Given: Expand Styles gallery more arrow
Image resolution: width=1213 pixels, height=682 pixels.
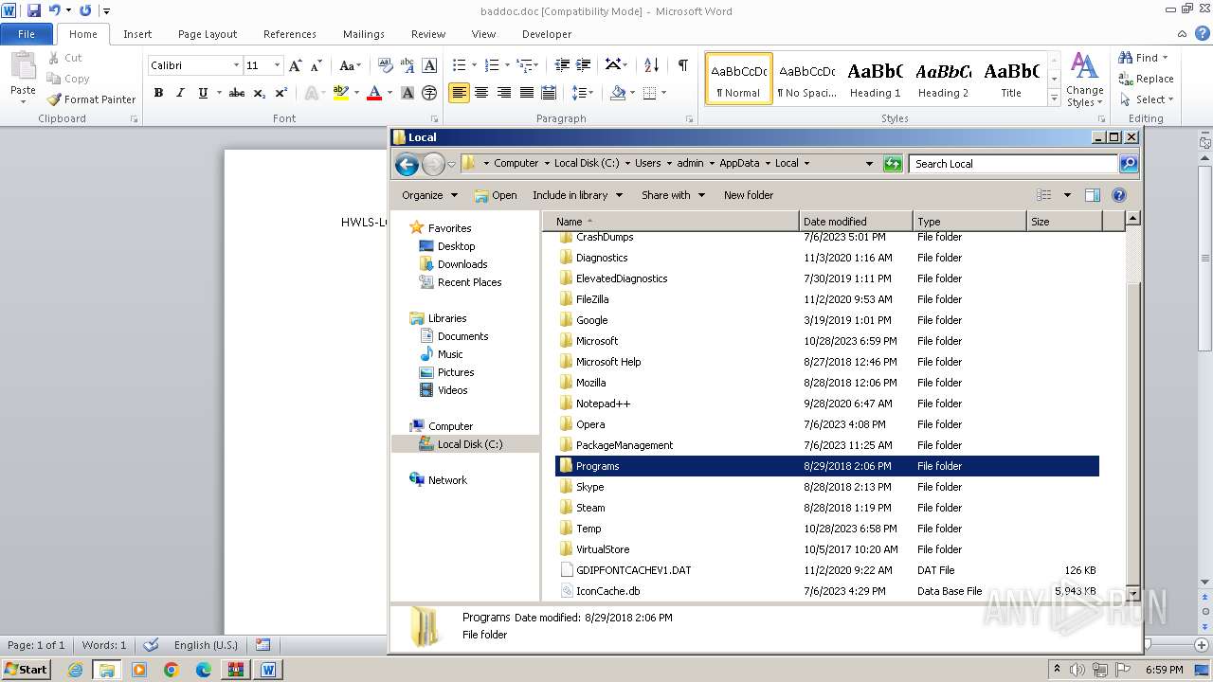Looking at the screenshot, I should coord(1055,99).
